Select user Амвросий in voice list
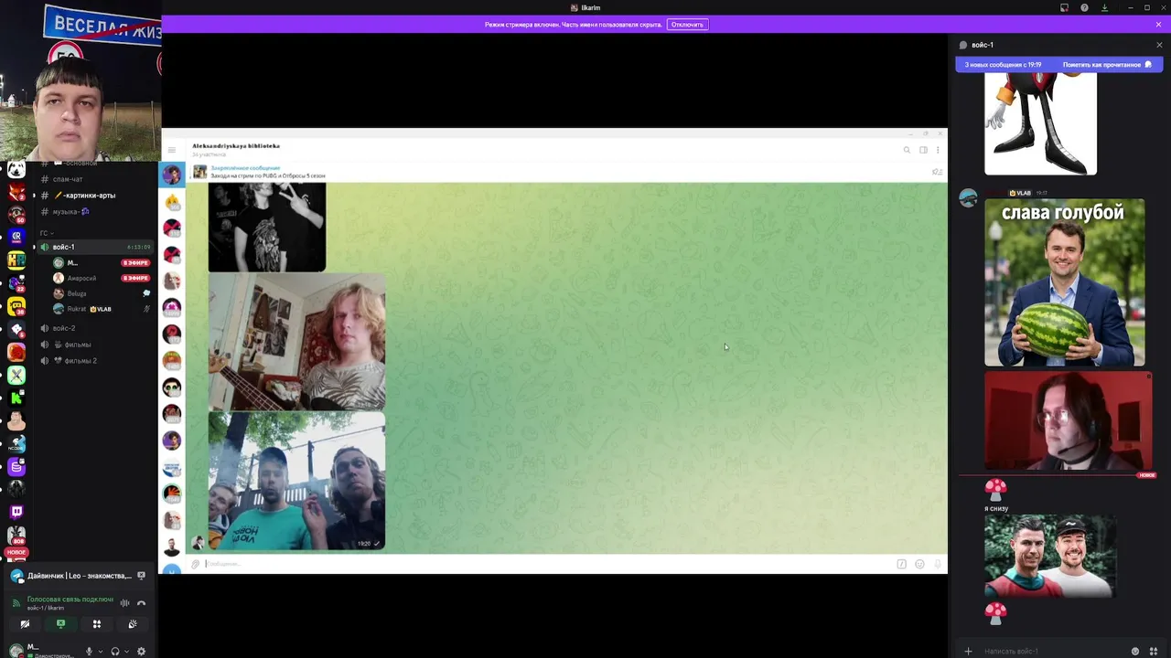 coord(81,278)
